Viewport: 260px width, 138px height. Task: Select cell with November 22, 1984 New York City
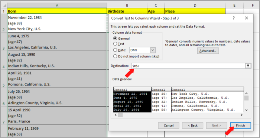click(57, 23)
